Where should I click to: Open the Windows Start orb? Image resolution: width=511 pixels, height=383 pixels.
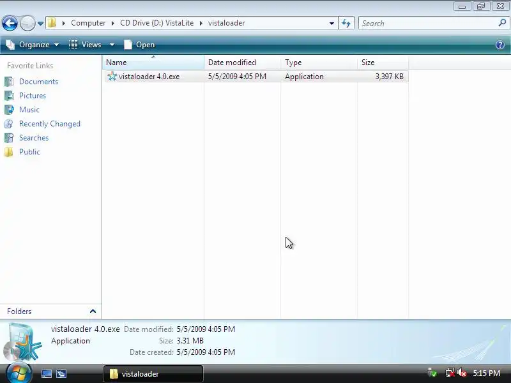pos(19,373)
